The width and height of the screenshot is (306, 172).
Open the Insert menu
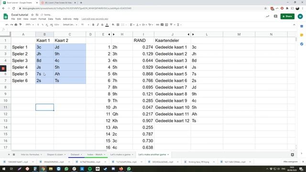tap(33, 19)
